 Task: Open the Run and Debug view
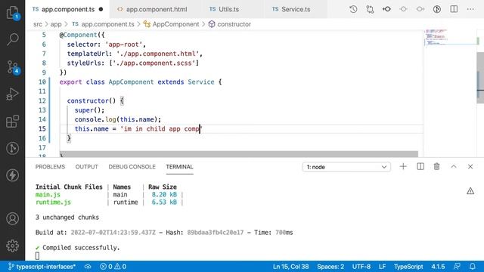pos(12,94)
